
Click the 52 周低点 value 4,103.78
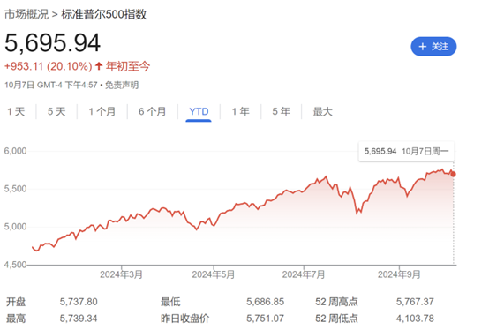click(x=415, y=319)
